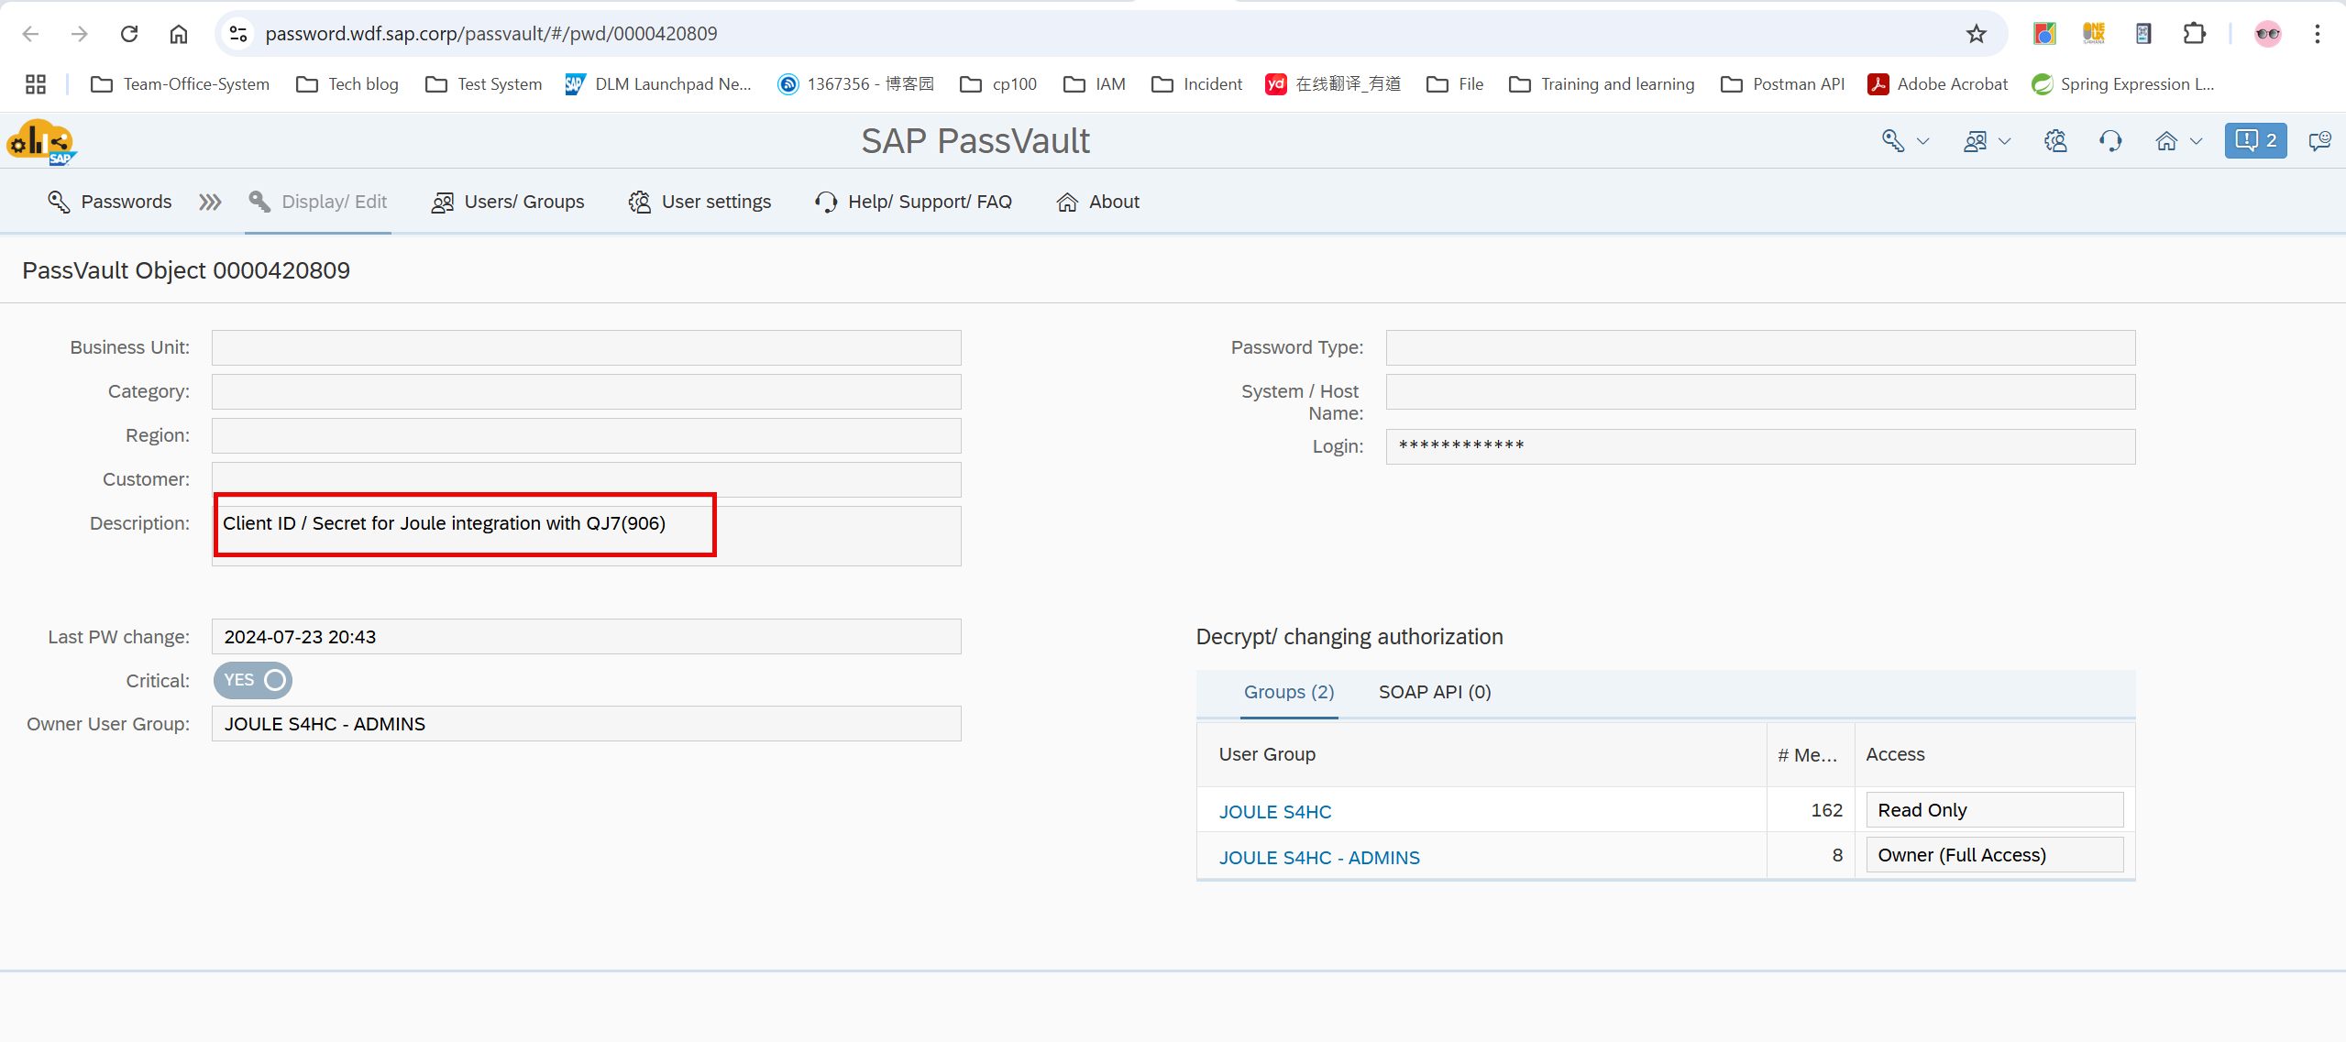The height and width of the screenshot is (1042, 2346).
Task: Open the About tab
Action: [x=1097, y=202]
